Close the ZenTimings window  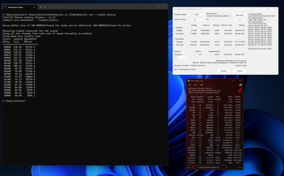240,81
